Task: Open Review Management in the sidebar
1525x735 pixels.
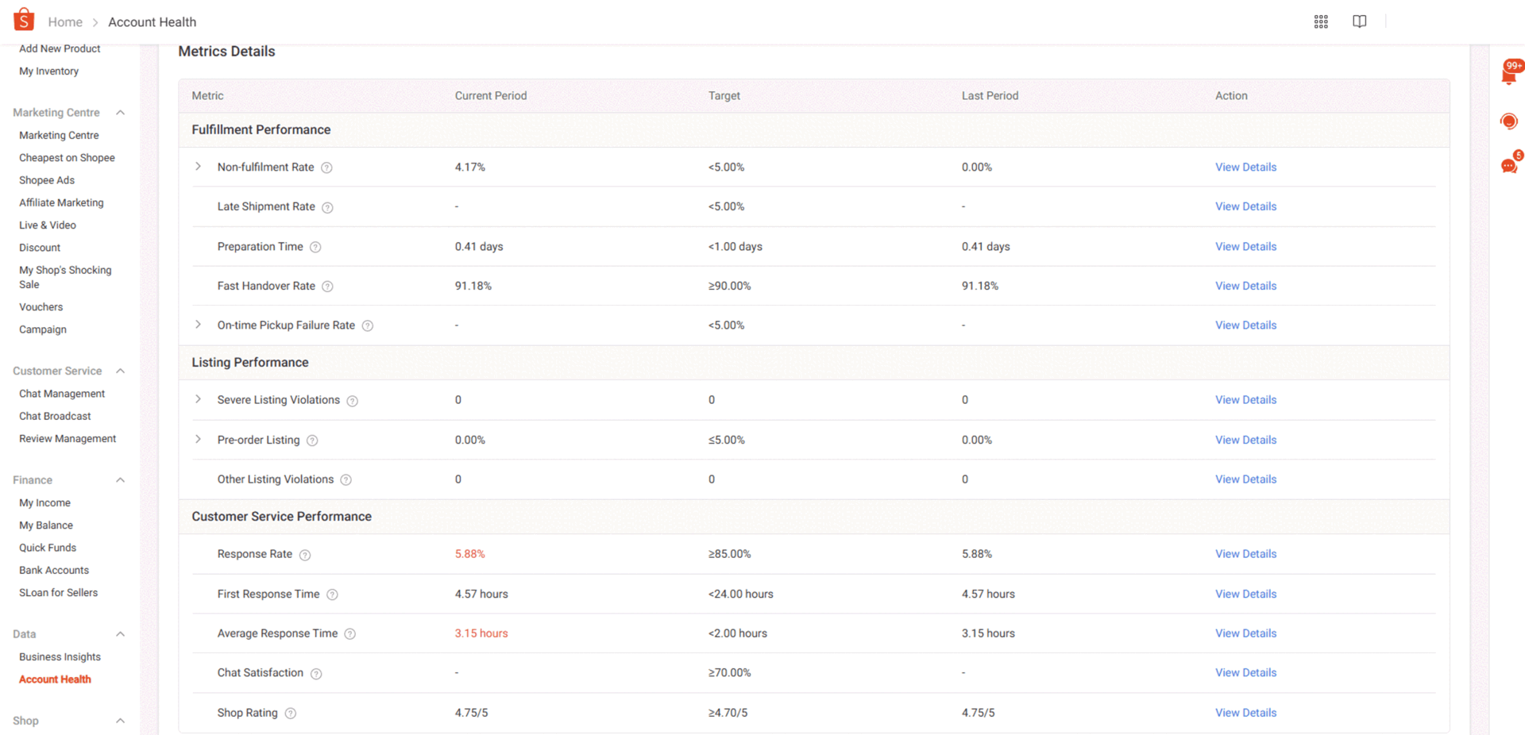Action: 68,438
